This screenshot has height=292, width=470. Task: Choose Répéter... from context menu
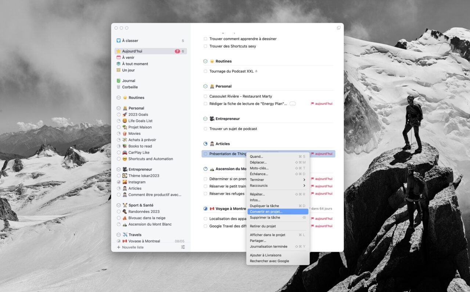(278, 194)
